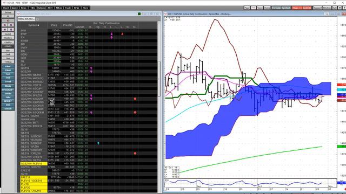Click the green status icon in quote window header
The image size is (346, 194).
click(x=139, y=14)
